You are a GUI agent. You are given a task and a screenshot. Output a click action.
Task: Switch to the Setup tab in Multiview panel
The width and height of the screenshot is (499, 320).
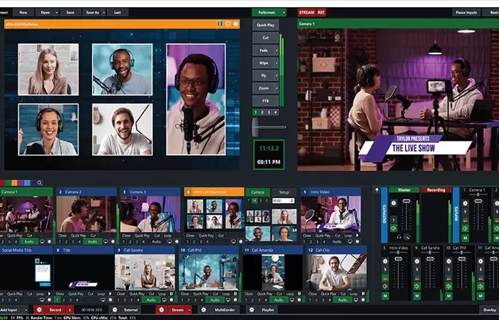pos(284,192)
